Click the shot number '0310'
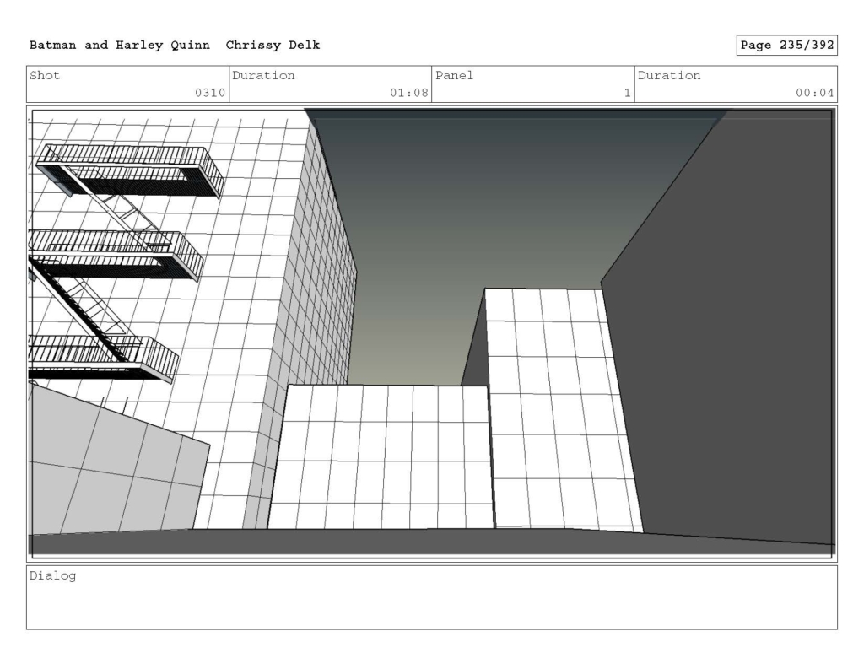 pos(210,93)
